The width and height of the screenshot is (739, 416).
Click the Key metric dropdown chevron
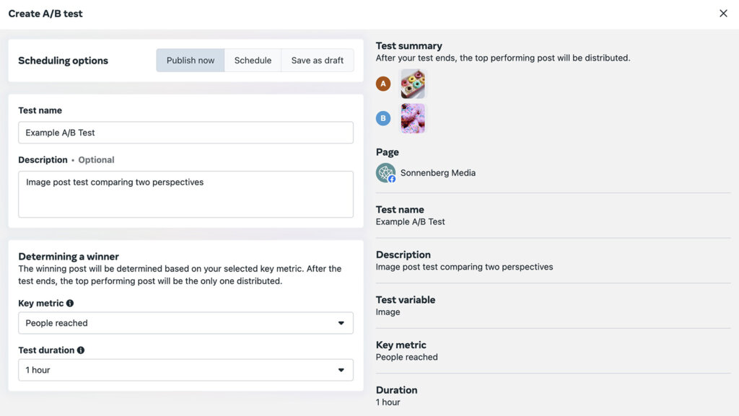point(341,323)
